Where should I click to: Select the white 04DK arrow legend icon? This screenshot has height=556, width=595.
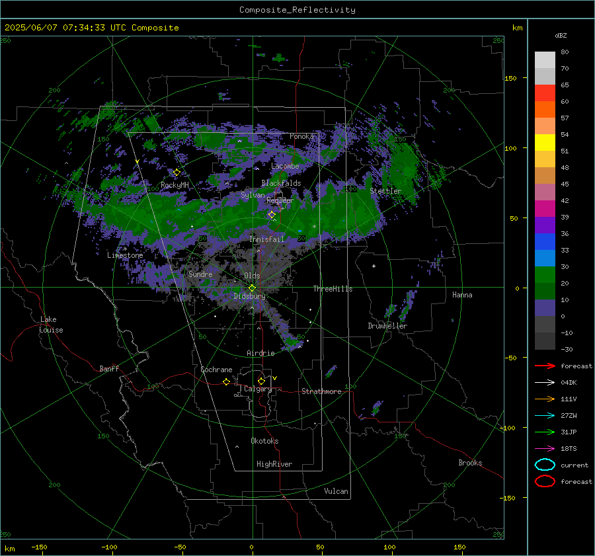[x=545, y=383]
